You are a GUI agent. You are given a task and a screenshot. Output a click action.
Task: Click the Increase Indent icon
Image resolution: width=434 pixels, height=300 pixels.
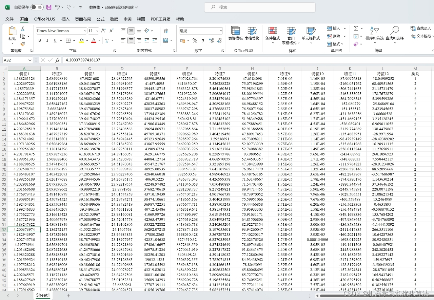pyautogui.click(x=155, y=40)
